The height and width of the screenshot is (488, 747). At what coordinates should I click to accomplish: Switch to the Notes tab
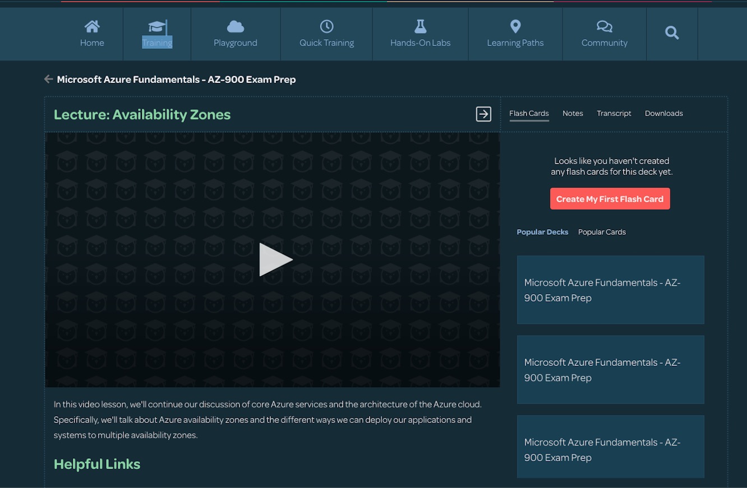tap(573, 113)
